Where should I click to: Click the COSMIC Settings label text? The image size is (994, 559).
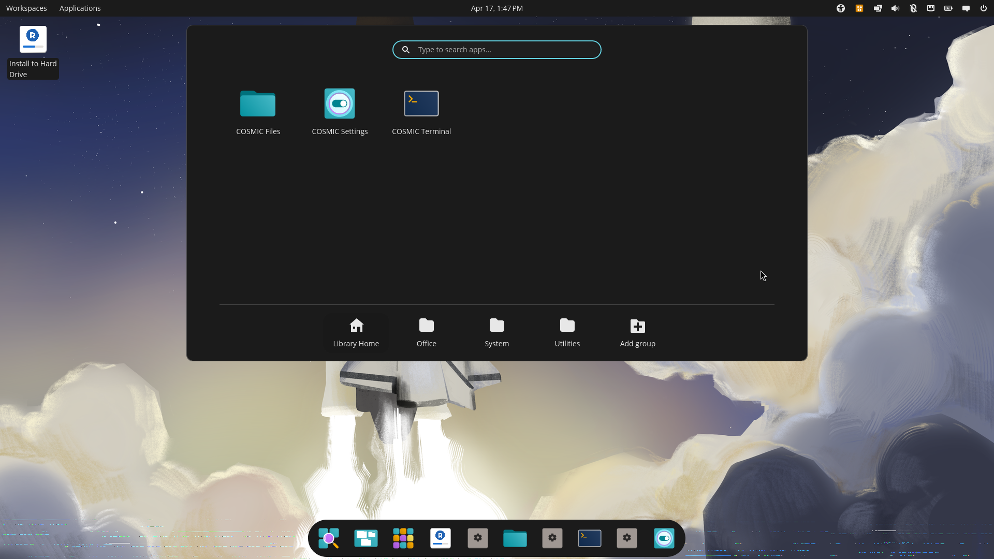340,131
